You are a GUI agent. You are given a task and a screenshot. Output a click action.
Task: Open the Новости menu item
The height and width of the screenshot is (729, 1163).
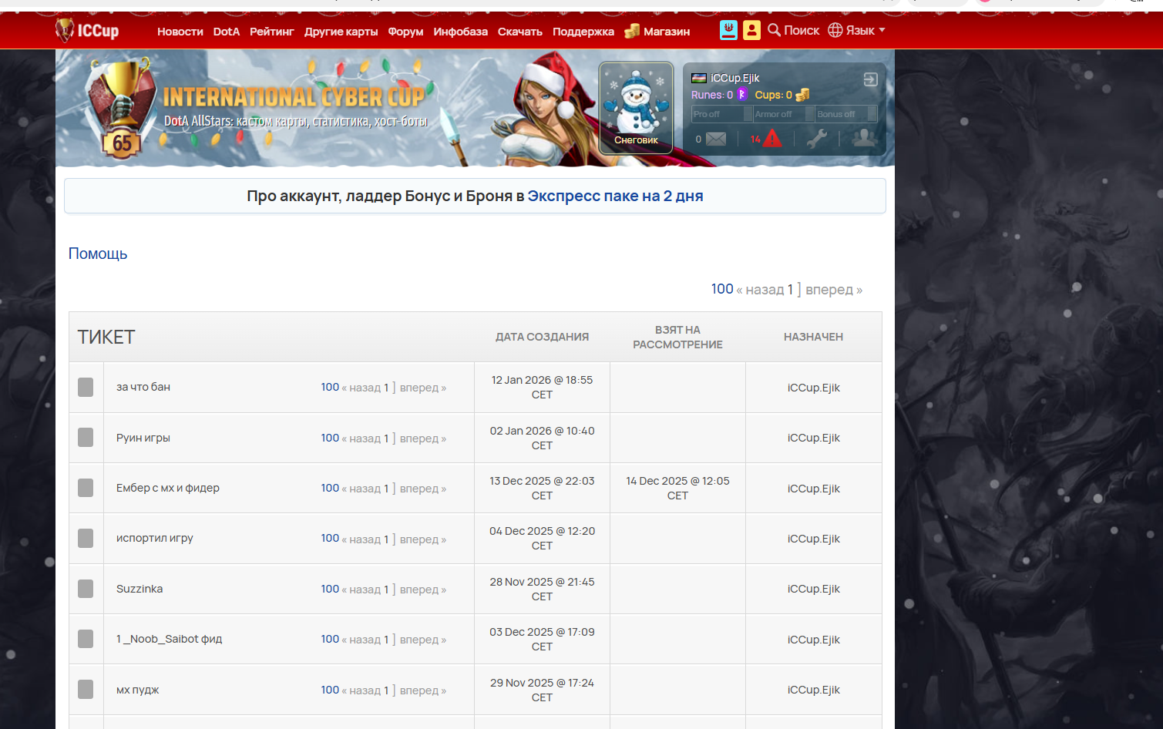(180, 32)
